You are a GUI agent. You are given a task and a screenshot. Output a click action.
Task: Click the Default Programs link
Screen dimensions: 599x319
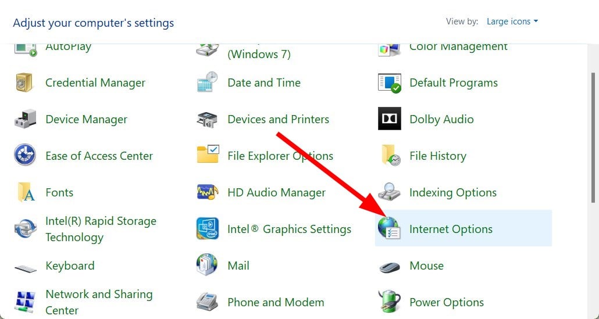[x=454, y=83]
